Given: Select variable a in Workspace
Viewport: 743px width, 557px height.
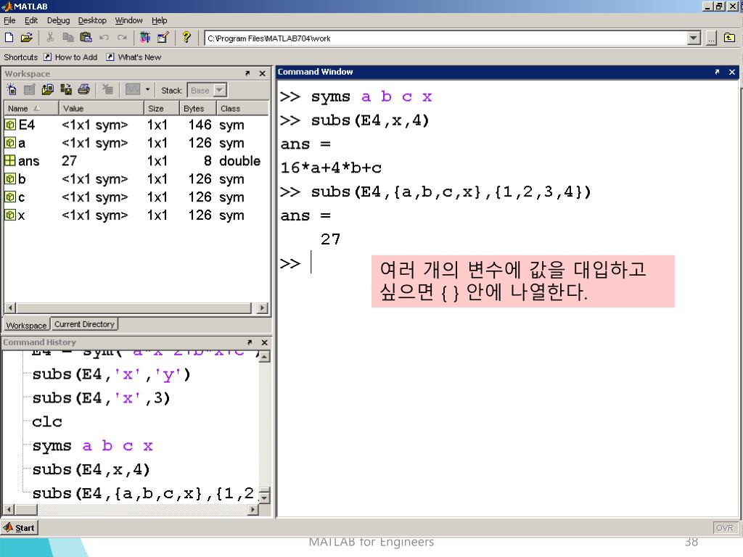Looking at the screenshot, I should click(x=136, y=143).
